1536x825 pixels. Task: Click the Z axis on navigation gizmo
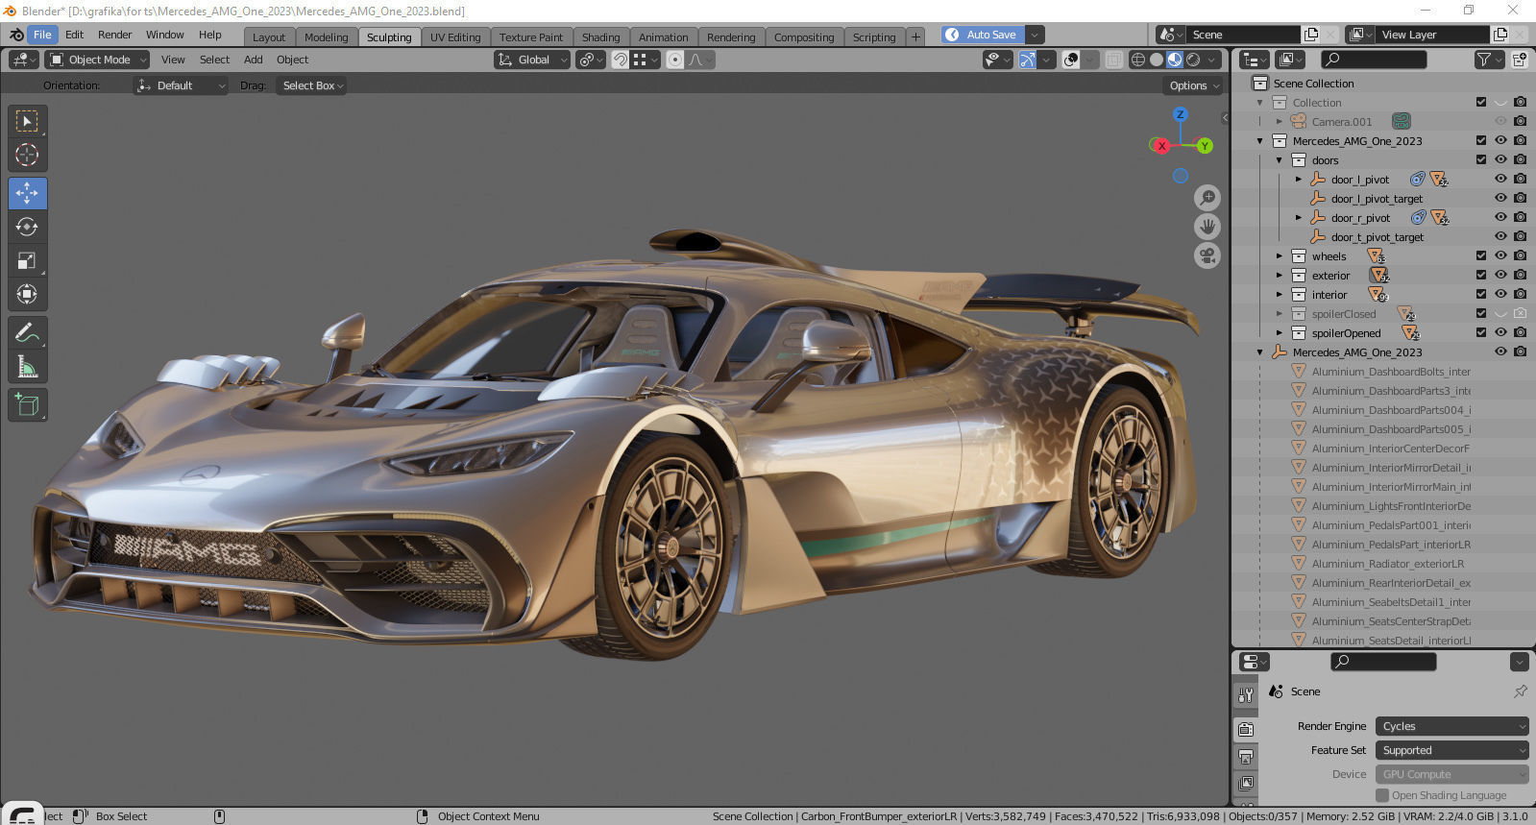(x=1181, y=114)
